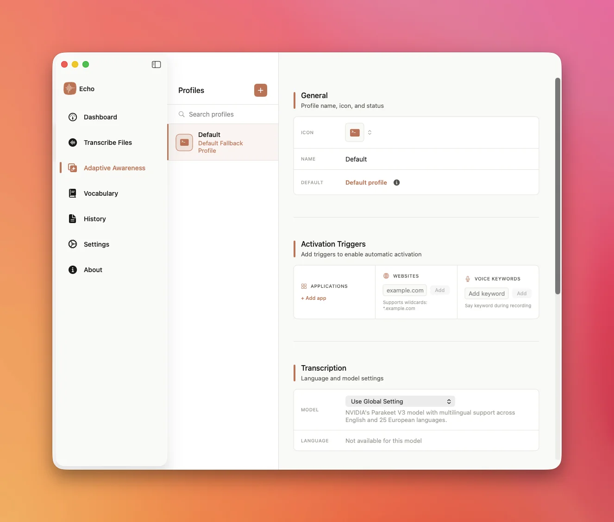Click the Activation Triggers heading
This screenshot has width=614, height=522.
click(x=333, y=244)
